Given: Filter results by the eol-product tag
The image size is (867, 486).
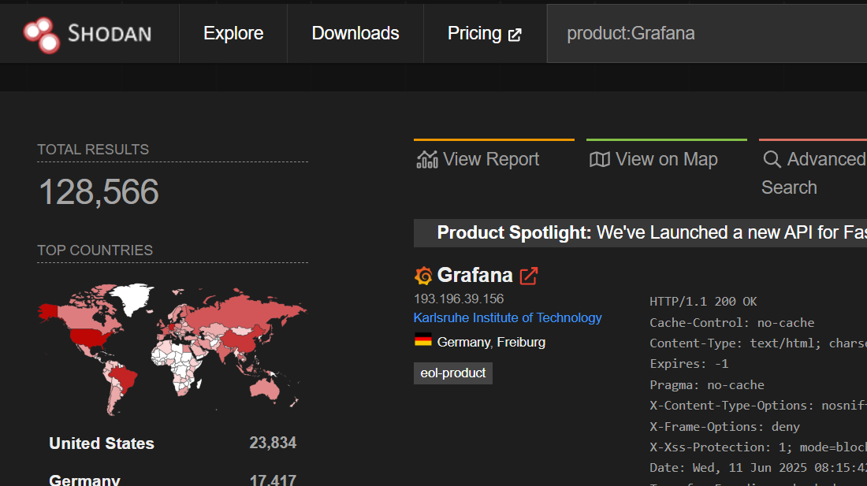Looking at the screenshot, I should [x=452, y=373].
